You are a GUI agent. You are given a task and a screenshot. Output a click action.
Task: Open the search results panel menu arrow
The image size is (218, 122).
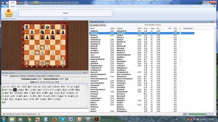[212, 22]
